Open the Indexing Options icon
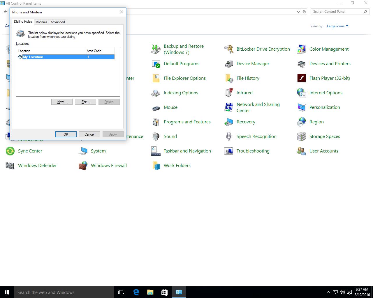 [x=156, y=93]
